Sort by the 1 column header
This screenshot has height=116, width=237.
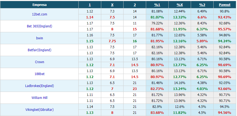pyautogui.click(x=90, y=5)
